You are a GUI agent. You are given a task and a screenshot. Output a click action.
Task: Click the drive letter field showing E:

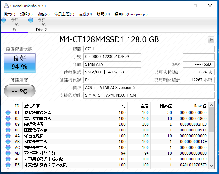[x=112, y=80]
